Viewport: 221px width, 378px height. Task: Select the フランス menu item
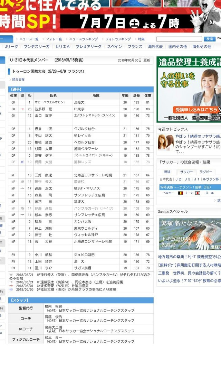(x=135, y=47)
